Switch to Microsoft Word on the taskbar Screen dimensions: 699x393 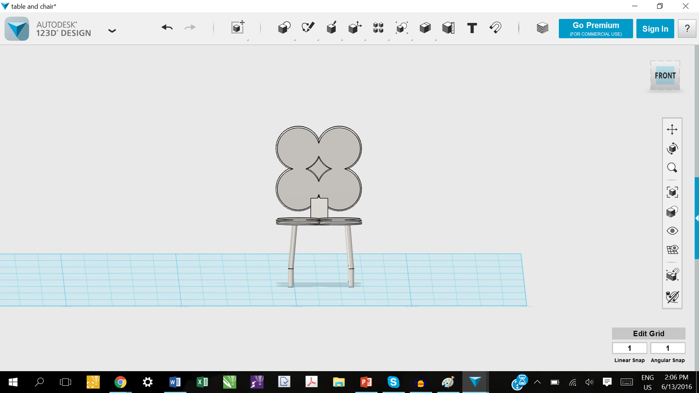[x=175, y=382]
